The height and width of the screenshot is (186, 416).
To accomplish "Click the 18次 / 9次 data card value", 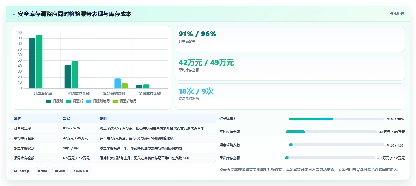I will [x=196, y=91].
